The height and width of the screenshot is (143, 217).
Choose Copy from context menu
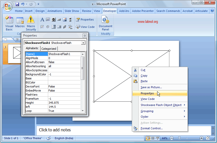coord(160,76)
